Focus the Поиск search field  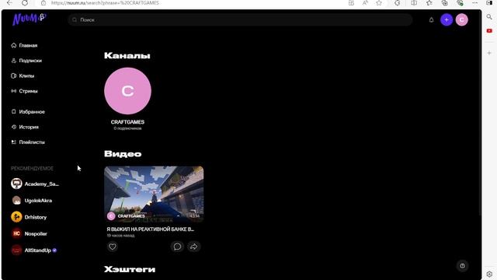(240, 19)
